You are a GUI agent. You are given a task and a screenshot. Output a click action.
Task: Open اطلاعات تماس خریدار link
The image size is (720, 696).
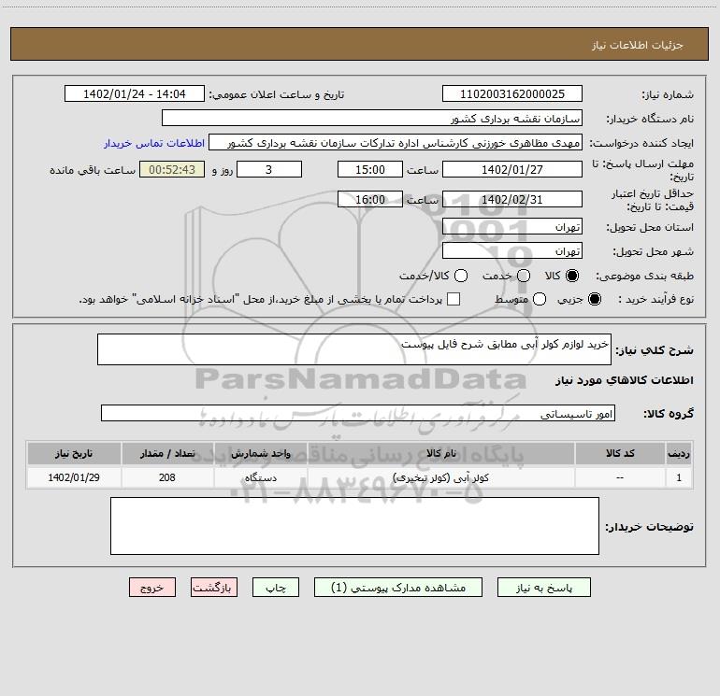pyautogui.click(x=154, y=143)
